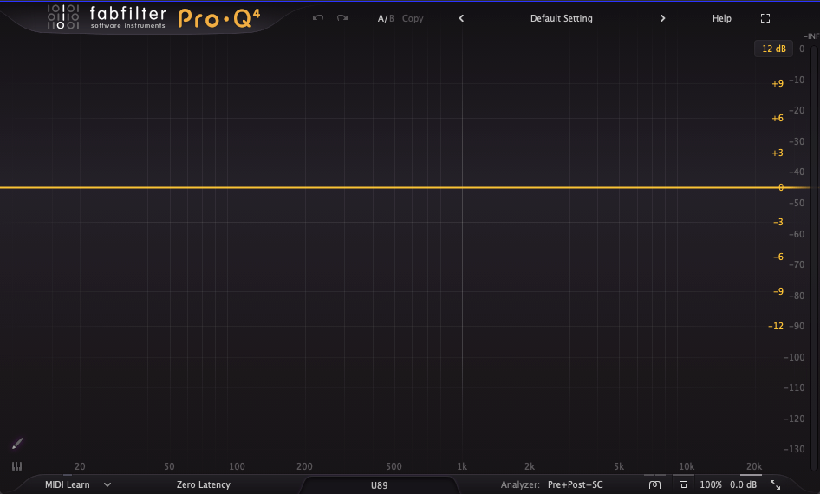The width and height of the screenshot is (820, 494).
Task: Click the 0.0 dB output gain control
Action: coord(744,485)
